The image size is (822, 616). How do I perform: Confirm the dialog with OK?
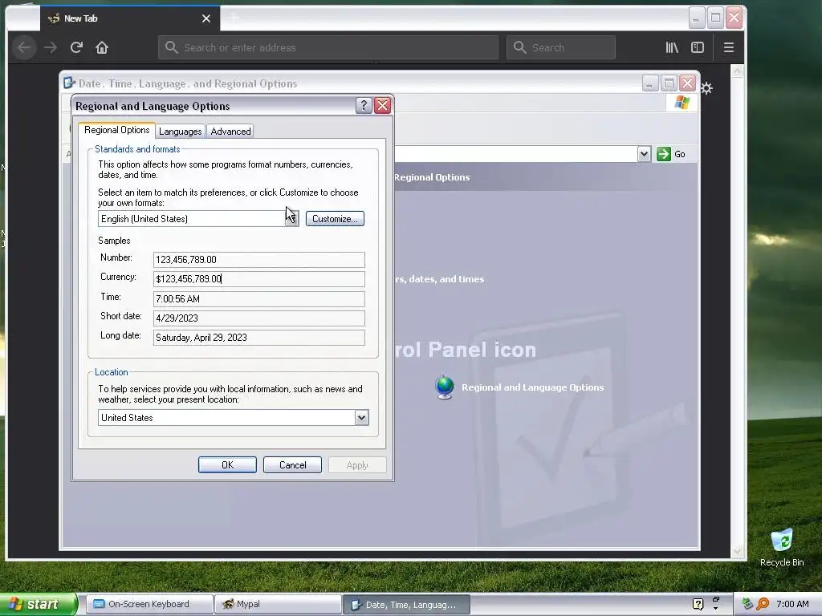pos(227,464)
